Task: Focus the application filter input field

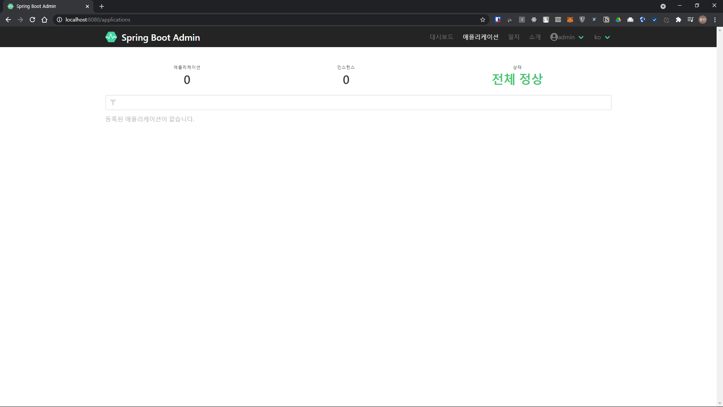Action: pyautogui.click(x=358, y=103)
